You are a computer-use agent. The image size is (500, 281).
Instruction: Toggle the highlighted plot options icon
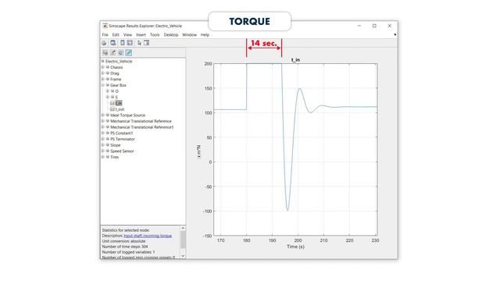(128, 52)
